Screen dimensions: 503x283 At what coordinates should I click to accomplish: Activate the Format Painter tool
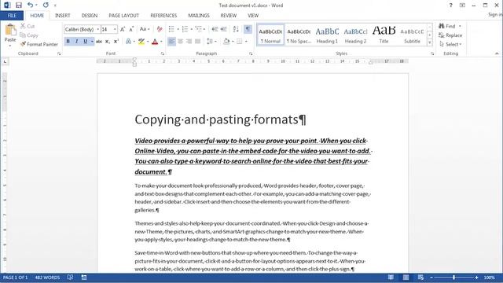pyautogui.click(x=39, y=44)
